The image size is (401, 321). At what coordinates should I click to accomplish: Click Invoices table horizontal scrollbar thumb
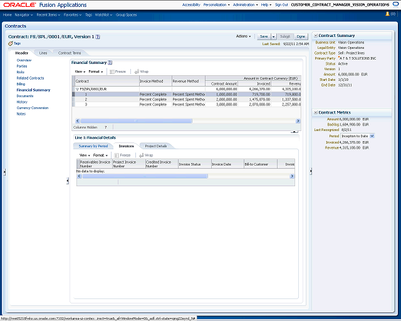click(145, 176)
